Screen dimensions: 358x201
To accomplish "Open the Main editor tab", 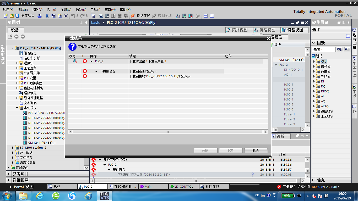I will [153, 187].
